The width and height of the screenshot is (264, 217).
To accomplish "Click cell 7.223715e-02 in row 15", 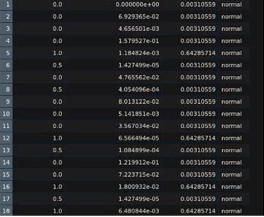I will (x=139, y=175).
